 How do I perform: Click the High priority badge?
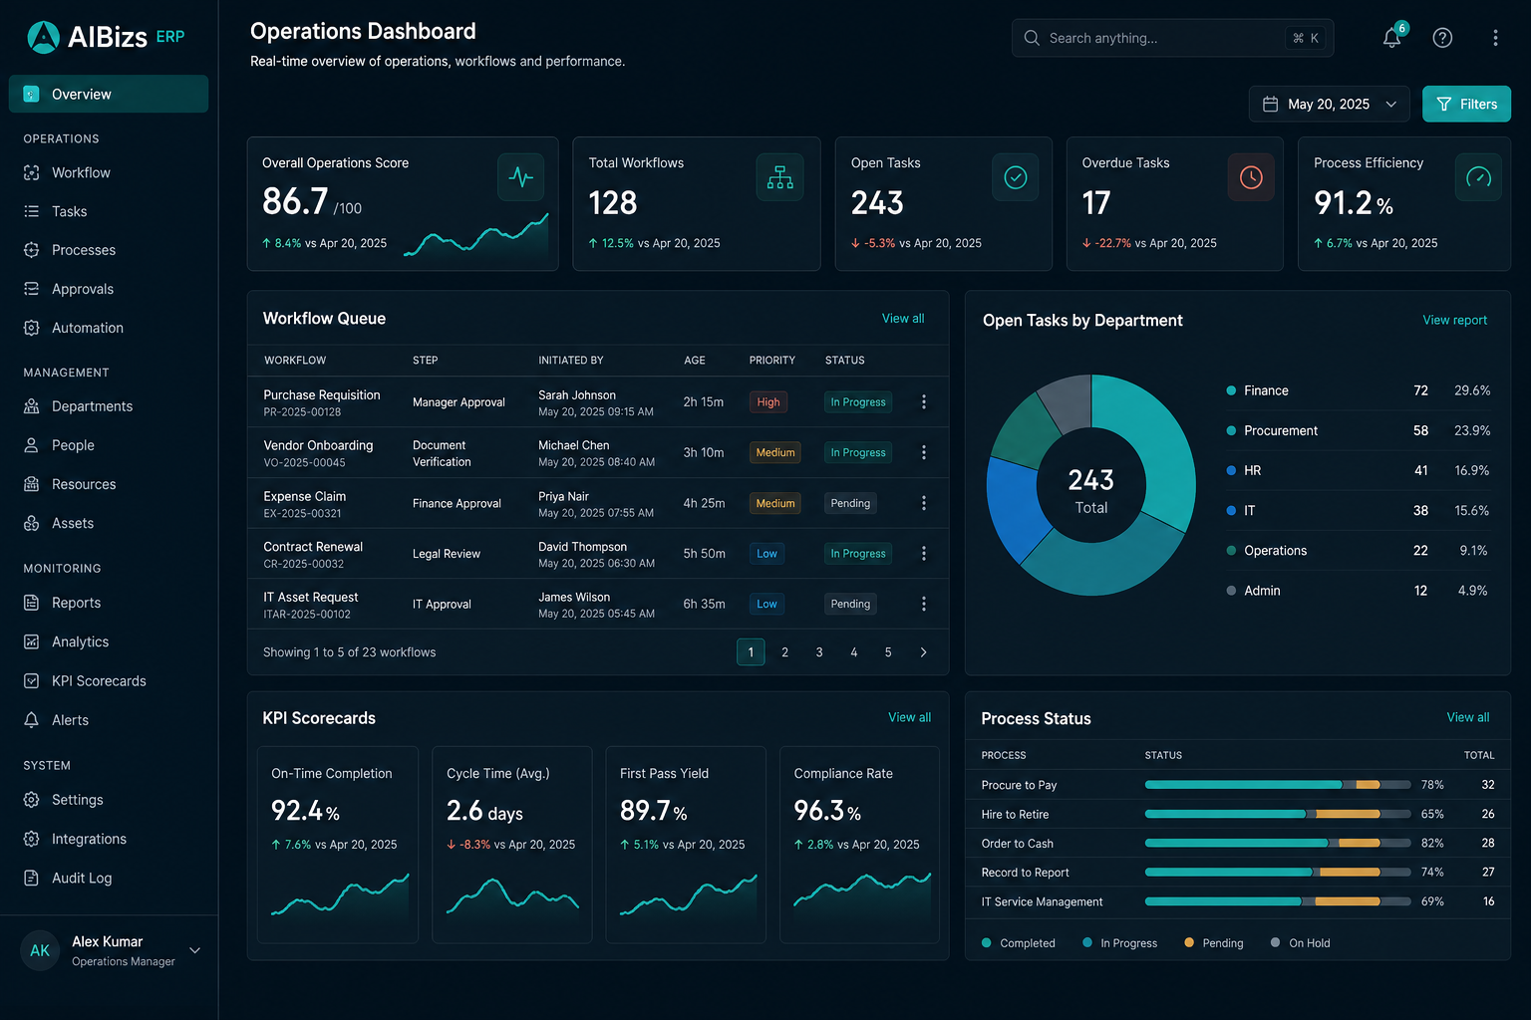[768, 402]
